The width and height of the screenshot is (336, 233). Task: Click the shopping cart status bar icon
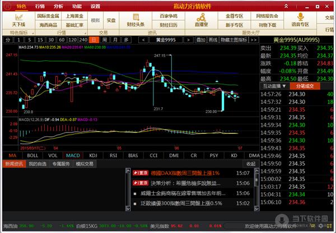pos(312,226)
